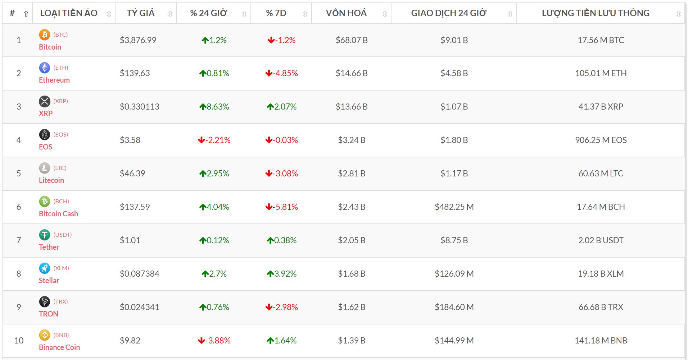The width and height of the screenshot is (688, 360).
Task: Sort by % 7D column arrow
Action: pyautogui.click(x=305, y=14)
